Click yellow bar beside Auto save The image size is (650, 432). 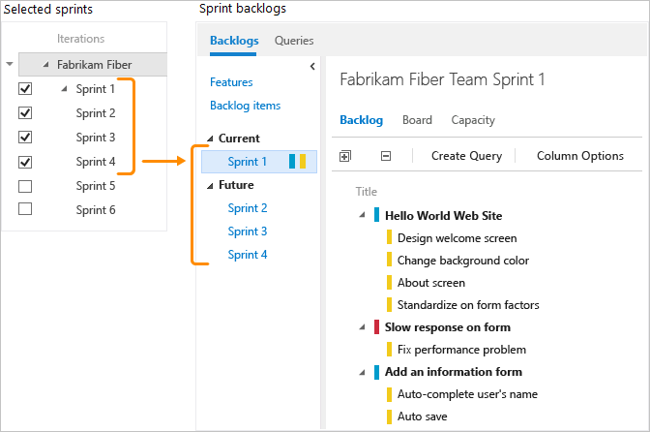[x=389, y=417]
